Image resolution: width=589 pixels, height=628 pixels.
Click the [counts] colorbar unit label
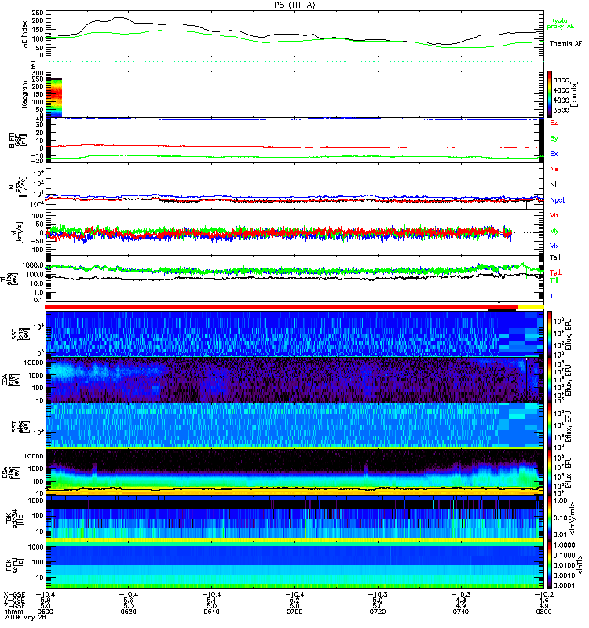575,94
